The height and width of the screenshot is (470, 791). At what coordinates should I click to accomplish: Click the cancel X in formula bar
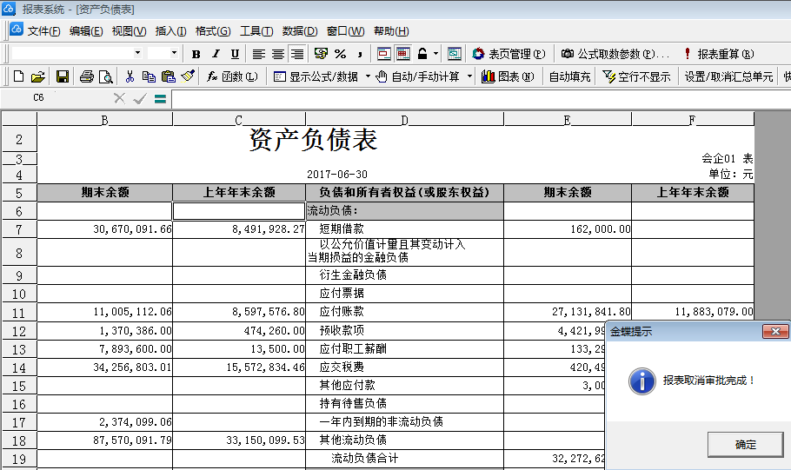click(120, 98)
